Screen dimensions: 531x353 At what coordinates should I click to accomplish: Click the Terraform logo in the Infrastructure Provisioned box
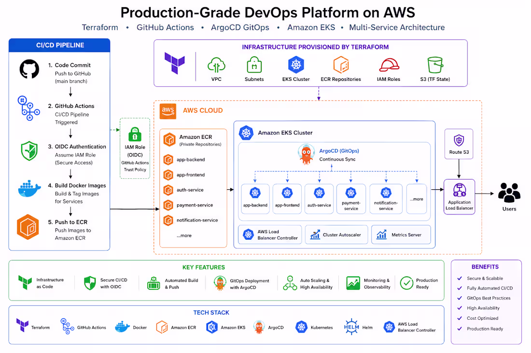coord(175,63)
